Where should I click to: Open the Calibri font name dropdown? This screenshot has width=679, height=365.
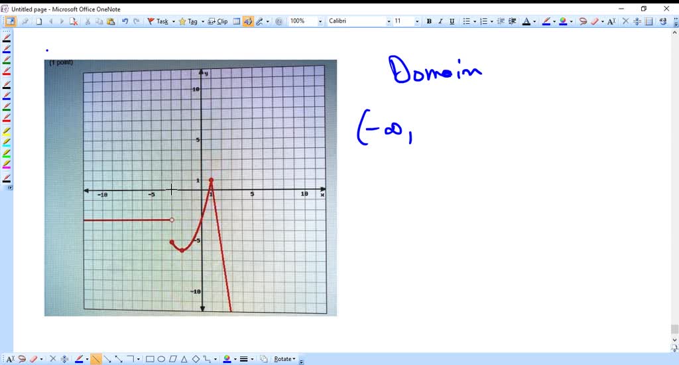[389, 21]
